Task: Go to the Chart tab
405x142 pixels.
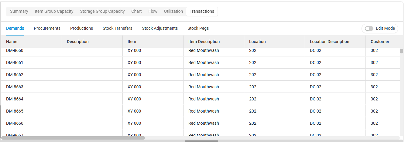Action: pyautogui.click(x=136, y=12)
